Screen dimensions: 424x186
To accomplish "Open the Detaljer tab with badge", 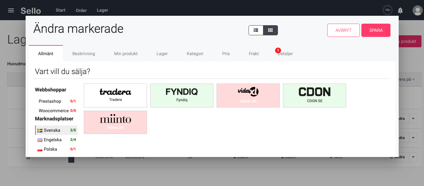I will coord(285,54).
